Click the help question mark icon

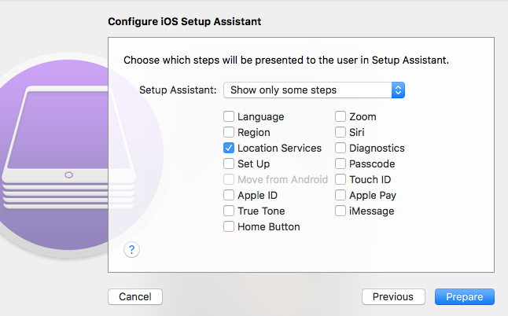pyautogui.click(x=131, y=250)
